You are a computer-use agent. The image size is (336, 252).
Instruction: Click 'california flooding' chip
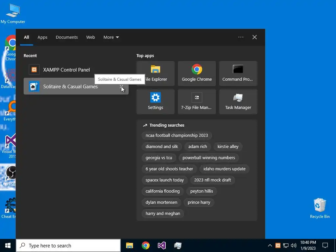coord(163,191)
